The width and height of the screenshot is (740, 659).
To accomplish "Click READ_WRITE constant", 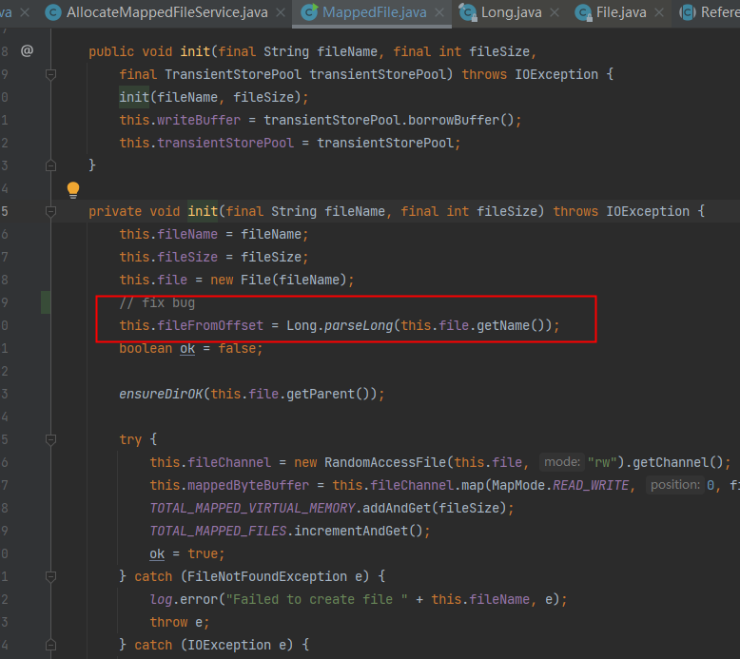I will tap(591, 485).
